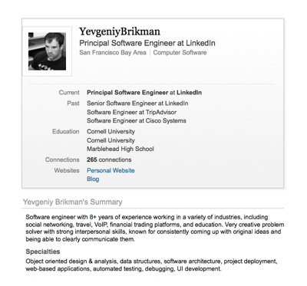This screenshot has width=307, height=286.
Task: Click Marblehead High School entry
Action: coord(120,149)
